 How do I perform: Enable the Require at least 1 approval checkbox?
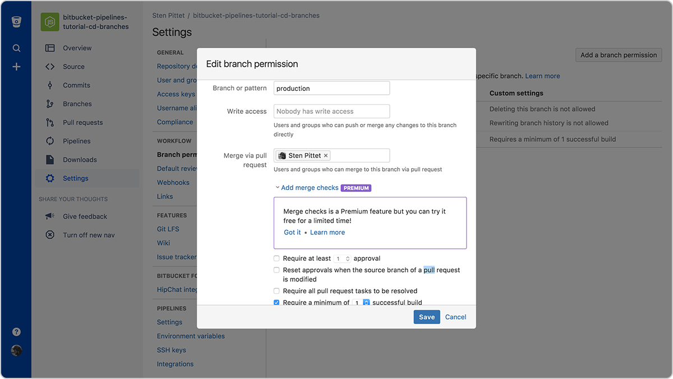276,258
